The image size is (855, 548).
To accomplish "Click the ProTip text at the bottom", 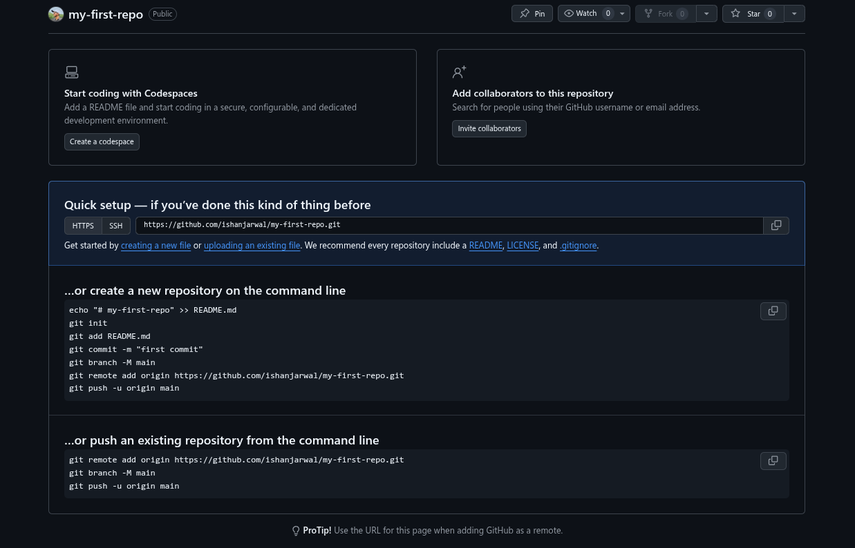I will tap(433, 531).
